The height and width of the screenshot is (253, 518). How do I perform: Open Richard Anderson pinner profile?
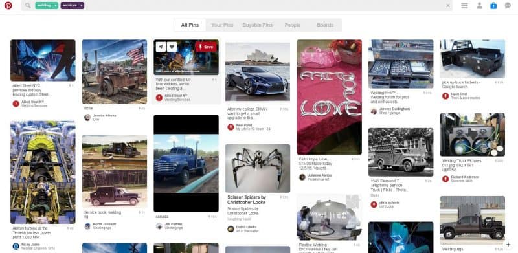465,177
